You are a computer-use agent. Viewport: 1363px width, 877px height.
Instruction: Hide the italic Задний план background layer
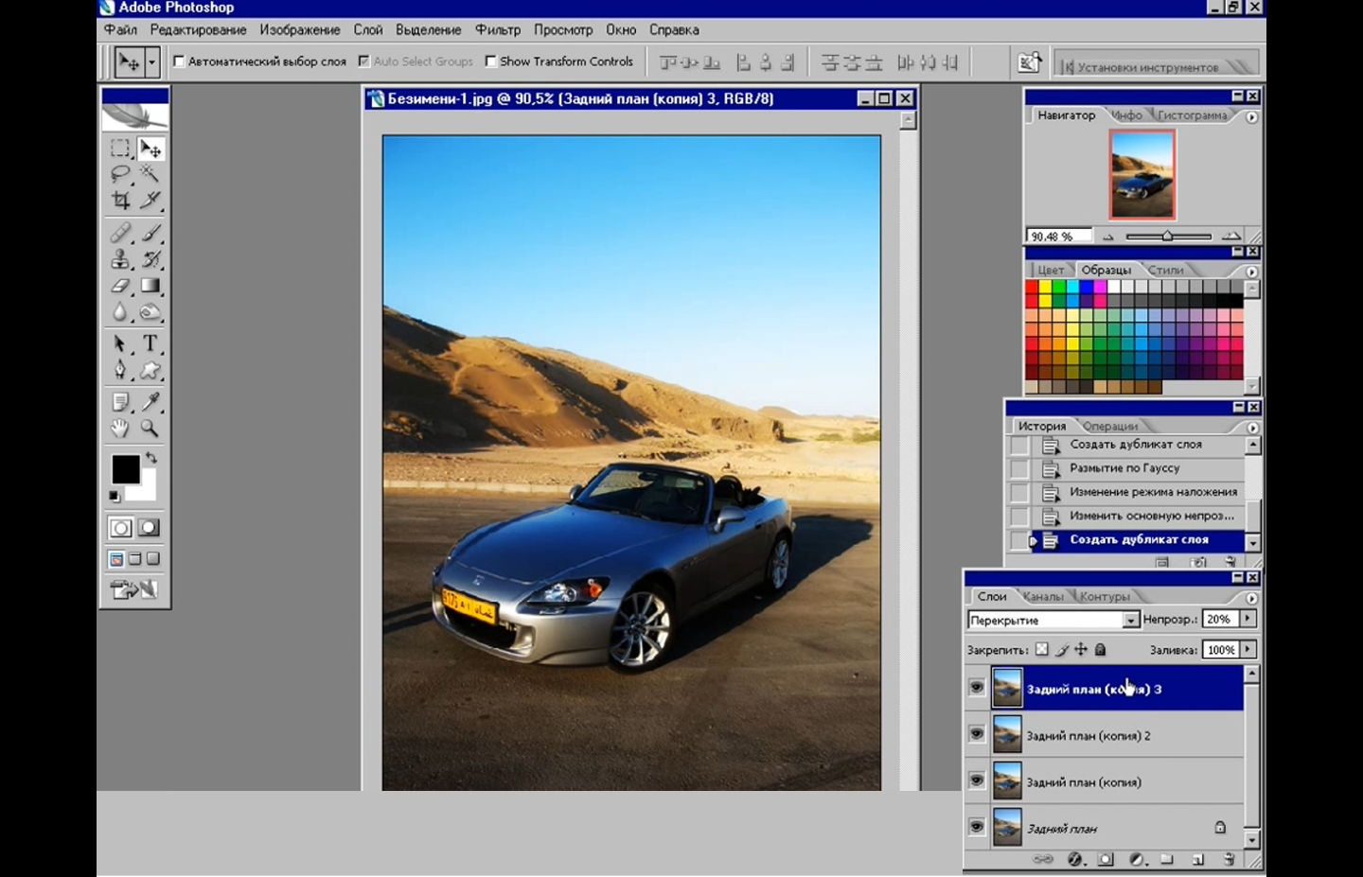coord(977,827)
